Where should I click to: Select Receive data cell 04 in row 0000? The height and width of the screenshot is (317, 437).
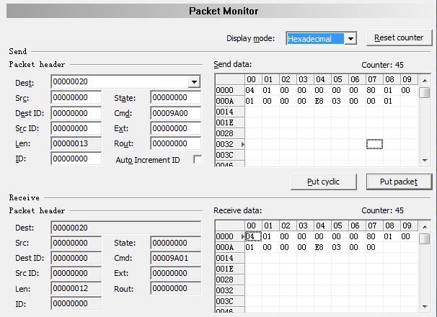coord(253,236)
